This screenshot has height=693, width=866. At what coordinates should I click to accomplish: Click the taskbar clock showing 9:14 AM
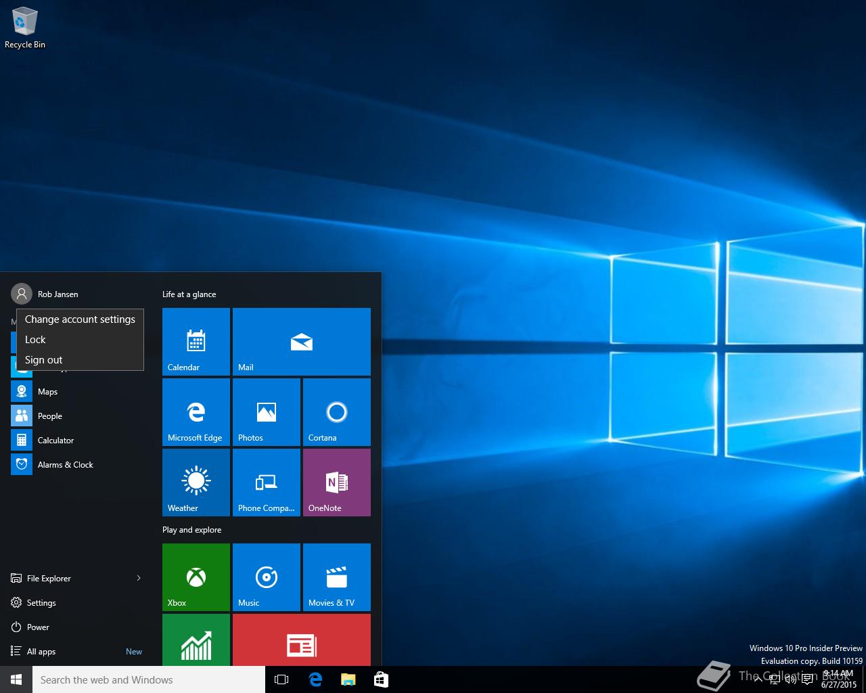(839, 679)
